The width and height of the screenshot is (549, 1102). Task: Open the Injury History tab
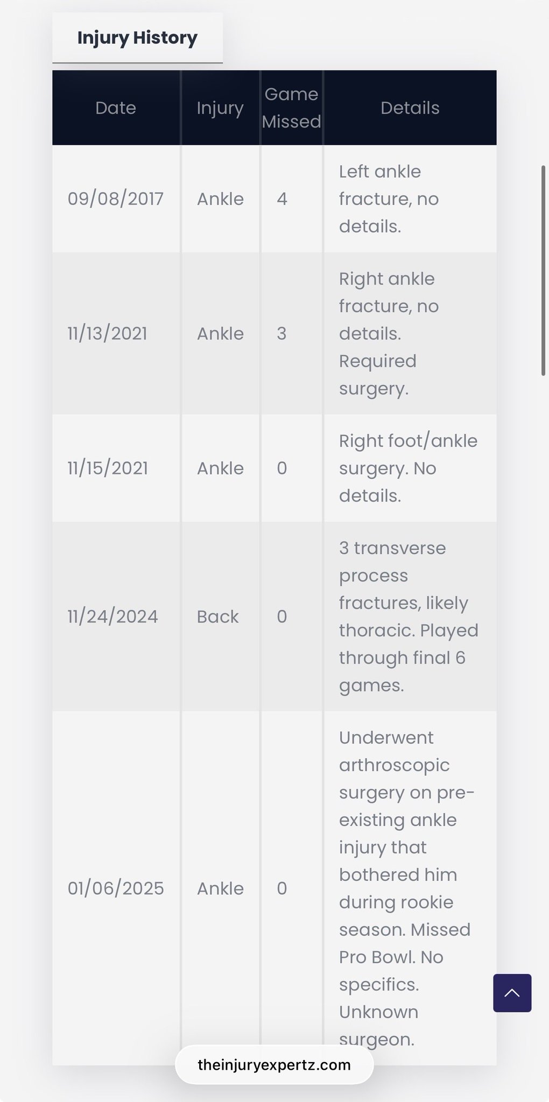point(137,38)
